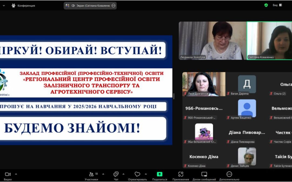Image resolution: width=292 pixels, height=182 pixels.
Task: Select the Экран (Світлана Коваленко) share tab
Action: [90, 6]
